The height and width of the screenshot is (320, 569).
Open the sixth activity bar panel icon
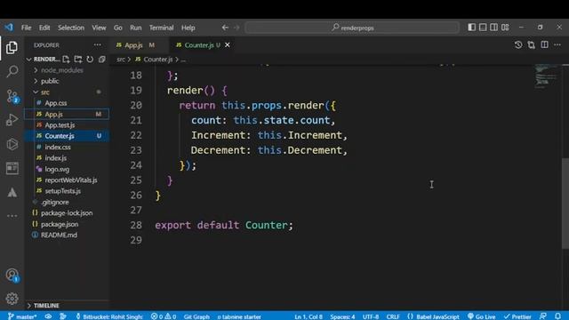(12, 168)
